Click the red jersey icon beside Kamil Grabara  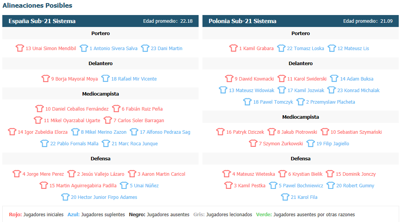click(233, 48)
